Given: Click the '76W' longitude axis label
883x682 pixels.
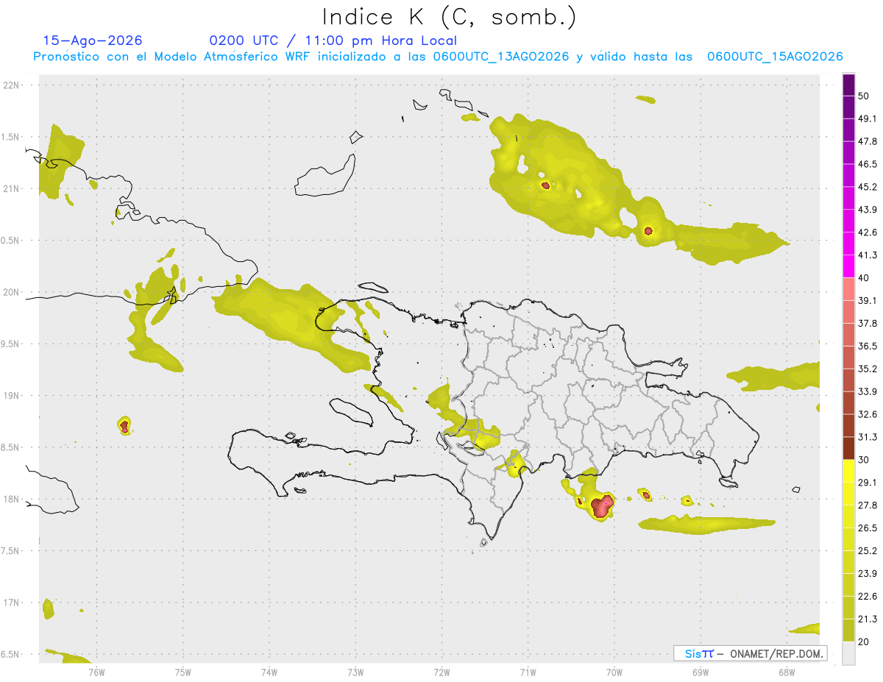Looking at the screenshot, I should 96,672.
